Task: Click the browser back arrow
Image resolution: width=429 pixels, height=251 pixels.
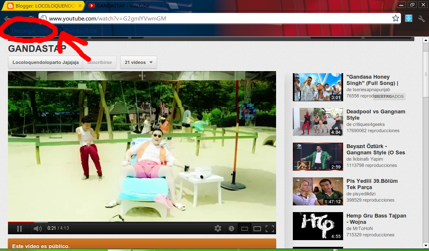Action: pyautogui.click(x=8, y=18)
